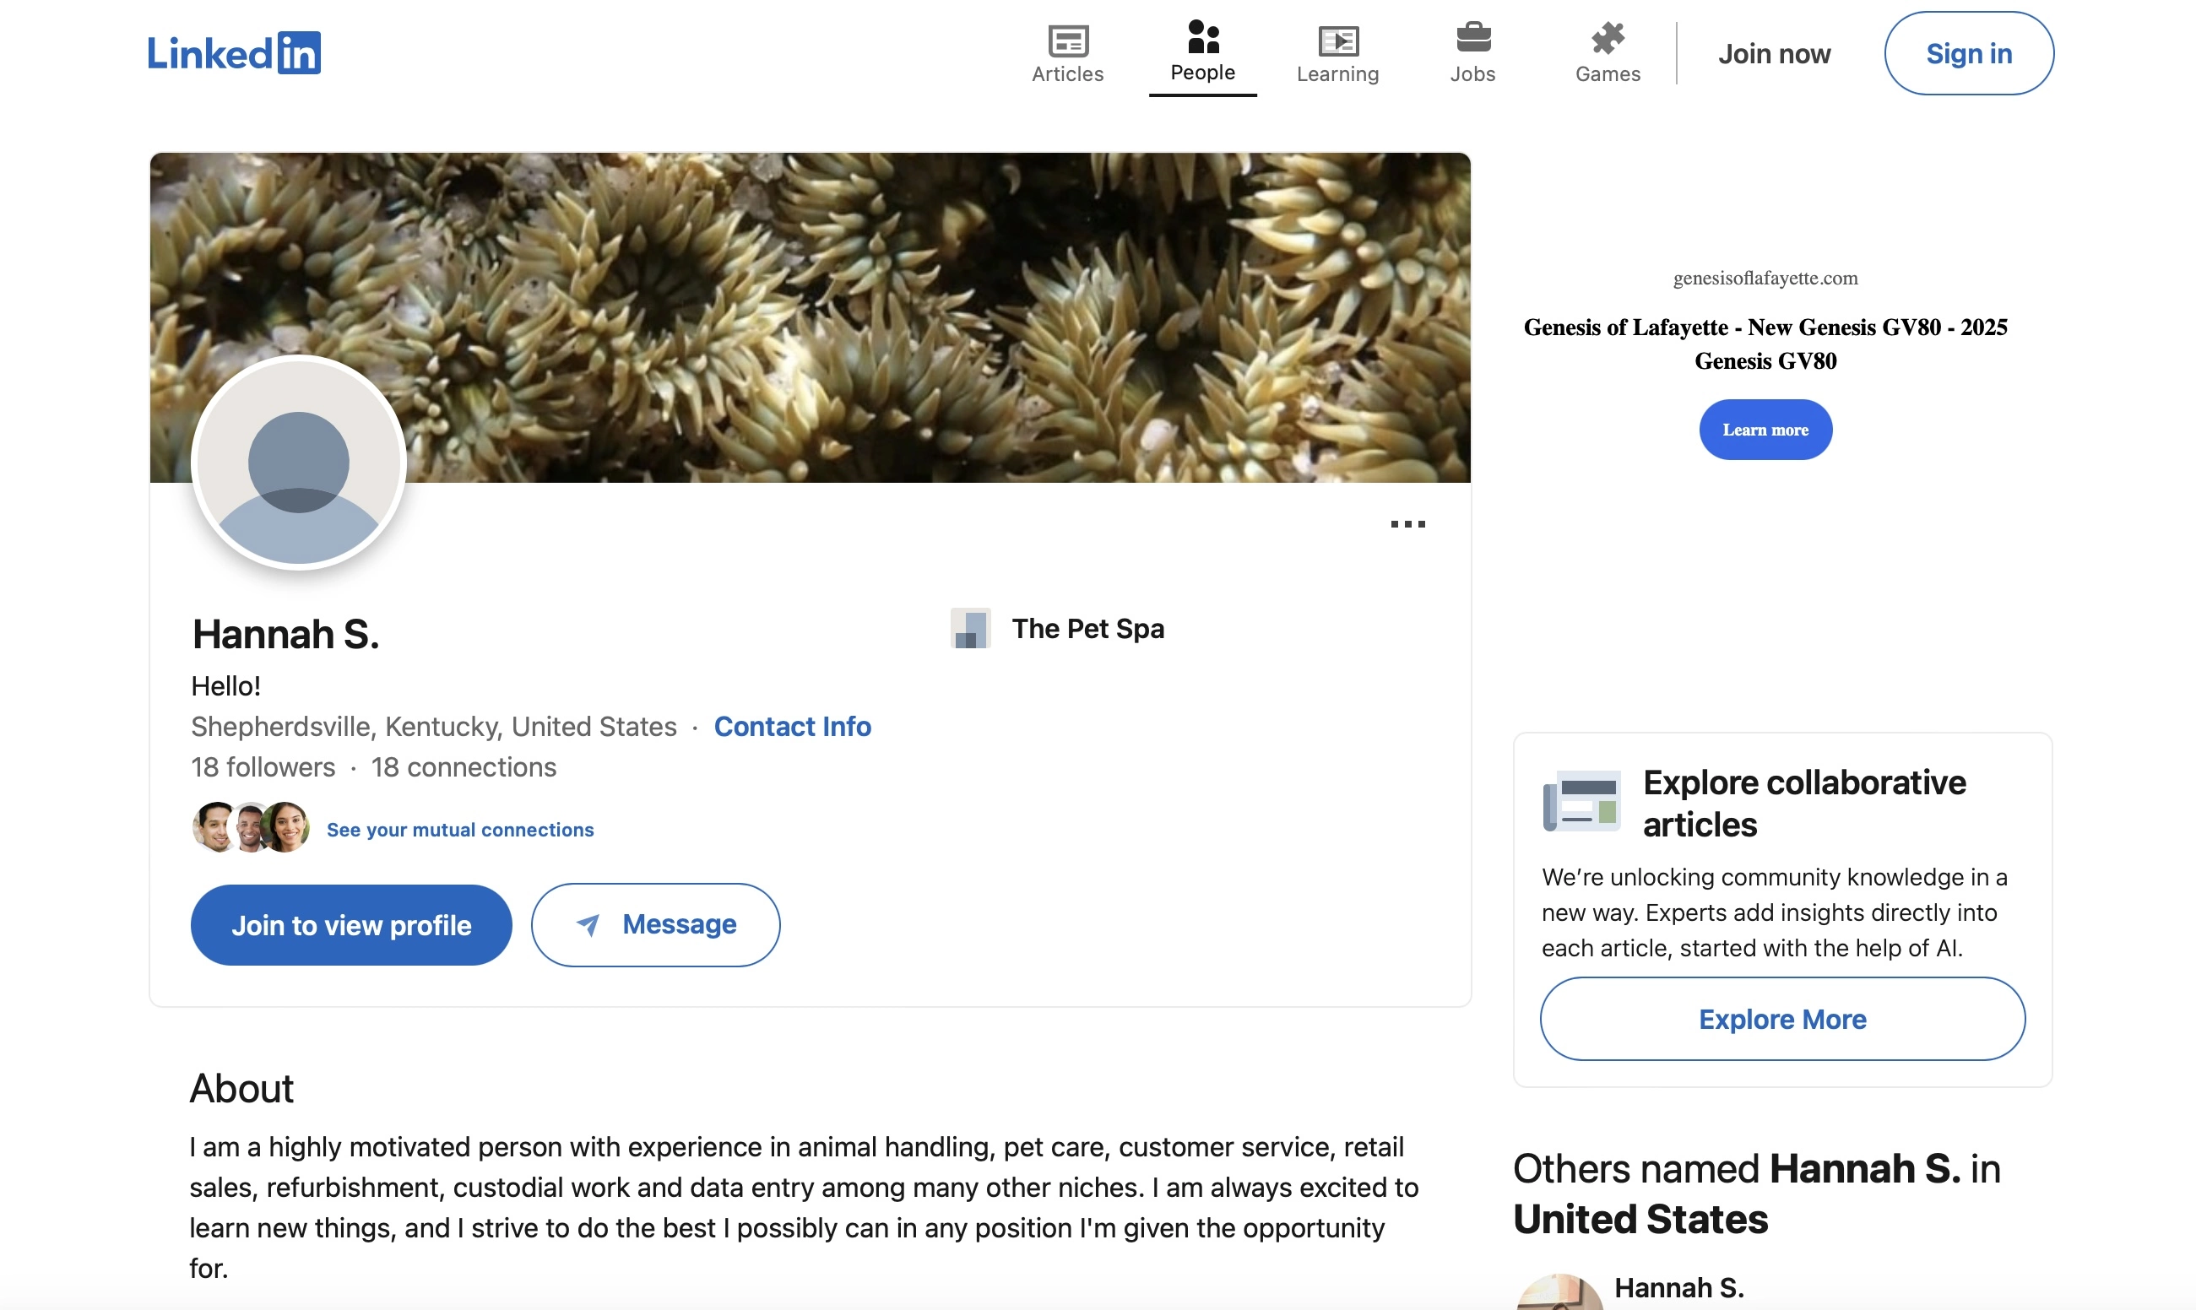Open the Articles nav item
This screenshot has width=2196, height=1310.
pyautogui.click(x=1067, y=54)
